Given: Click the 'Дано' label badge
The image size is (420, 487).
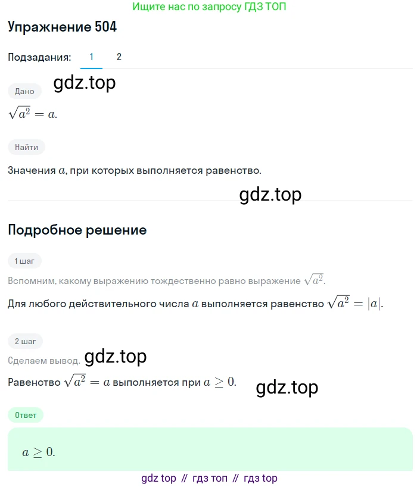Looking at the screenshot, I should tap(24, 91).
